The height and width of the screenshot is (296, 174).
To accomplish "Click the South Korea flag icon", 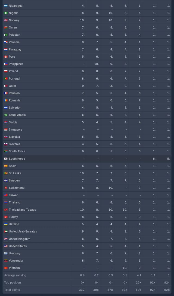I will (6, 159).
